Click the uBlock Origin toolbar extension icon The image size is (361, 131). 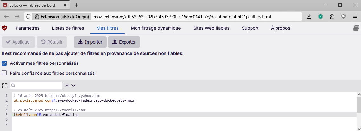pos(344,16)
